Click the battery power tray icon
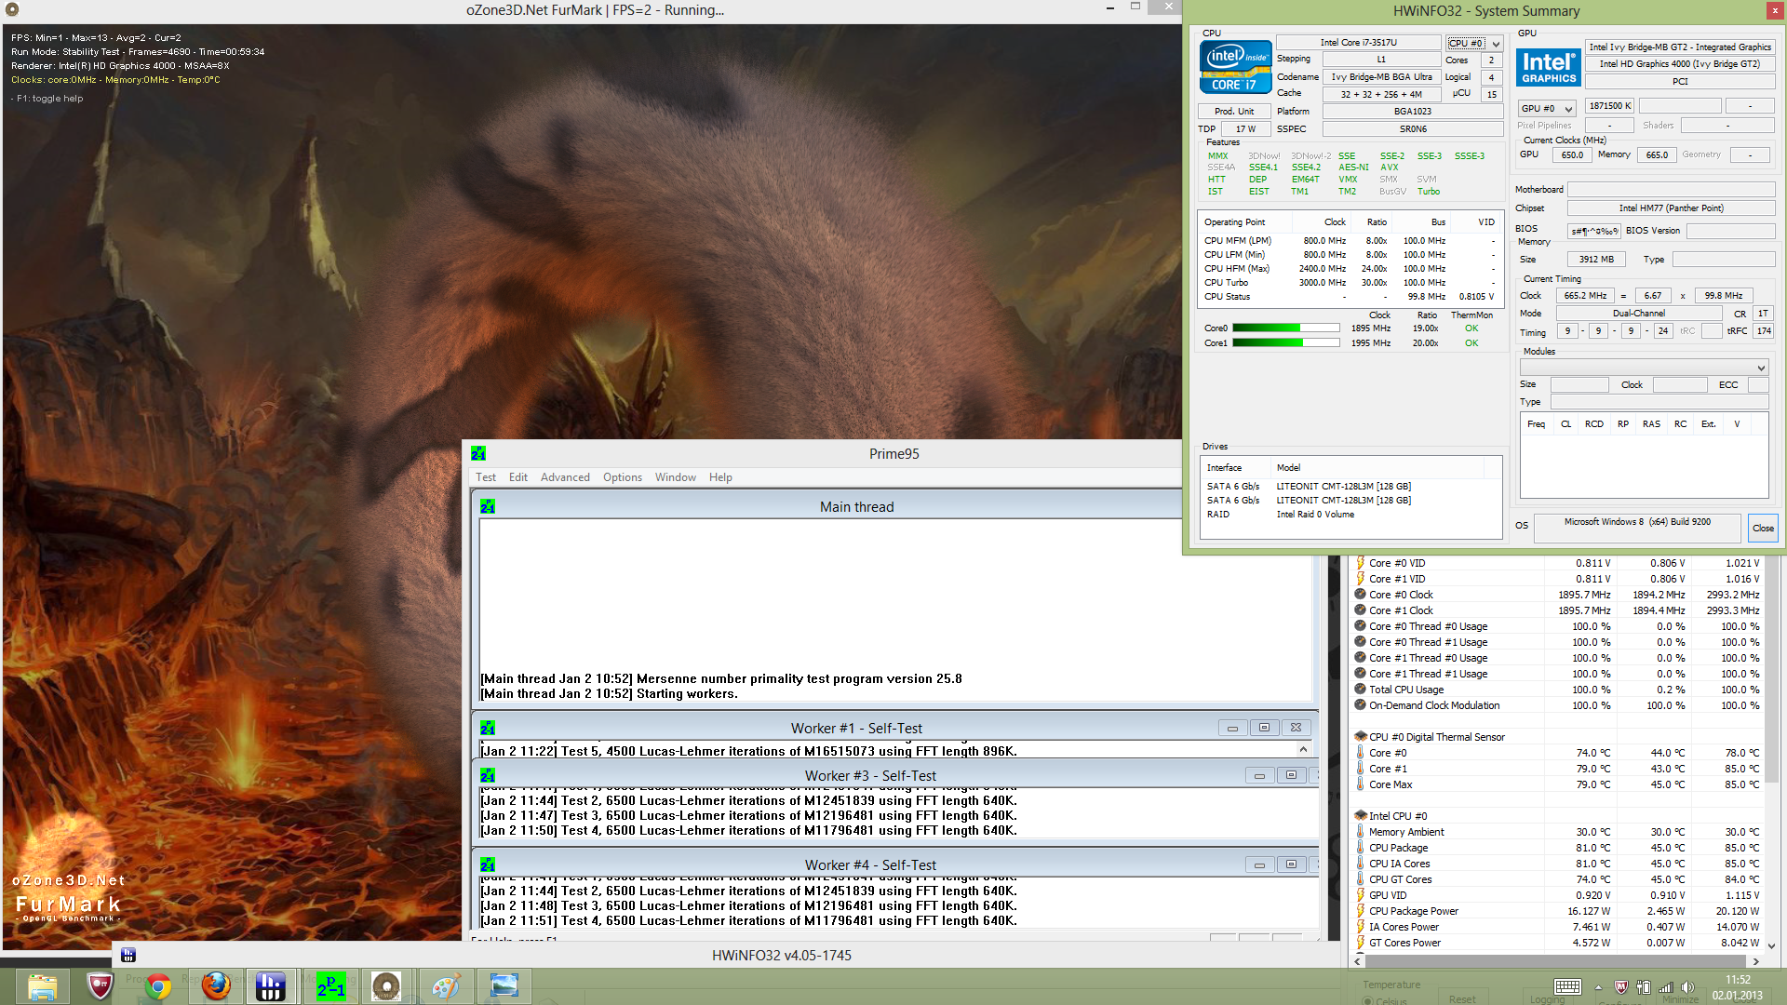 1644,986
